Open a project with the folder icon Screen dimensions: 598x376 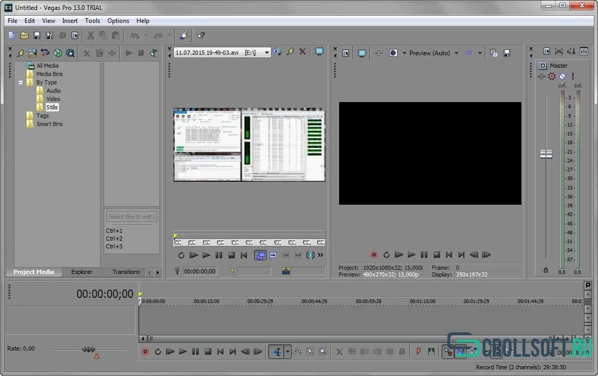[x=24, y=35]
